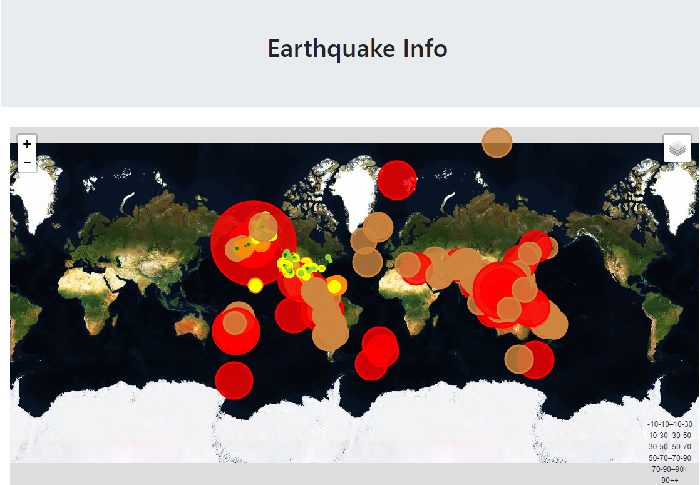Zoom out using the minus button
Screen dimensions: 700x485
[x=26, y=162]
